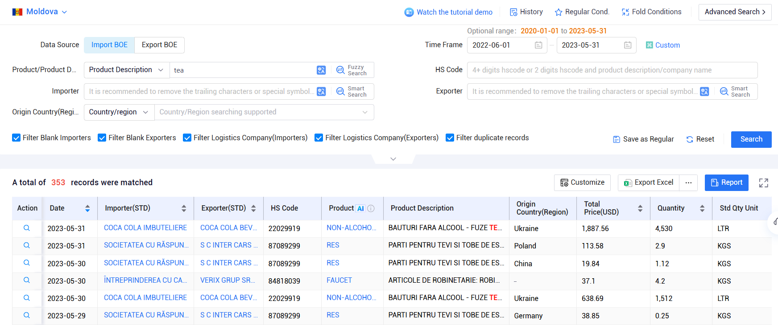Collapse the search panel chevron
The height and width of the screenshot is (325, 778).
pyautogui.click(x=393, y=159)
